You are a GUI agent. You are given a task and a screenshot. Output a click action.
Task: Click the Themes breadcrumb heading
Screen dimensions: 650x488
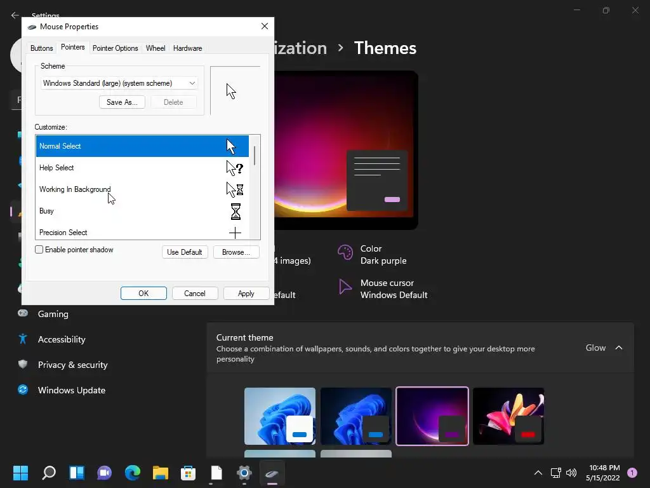385,48
